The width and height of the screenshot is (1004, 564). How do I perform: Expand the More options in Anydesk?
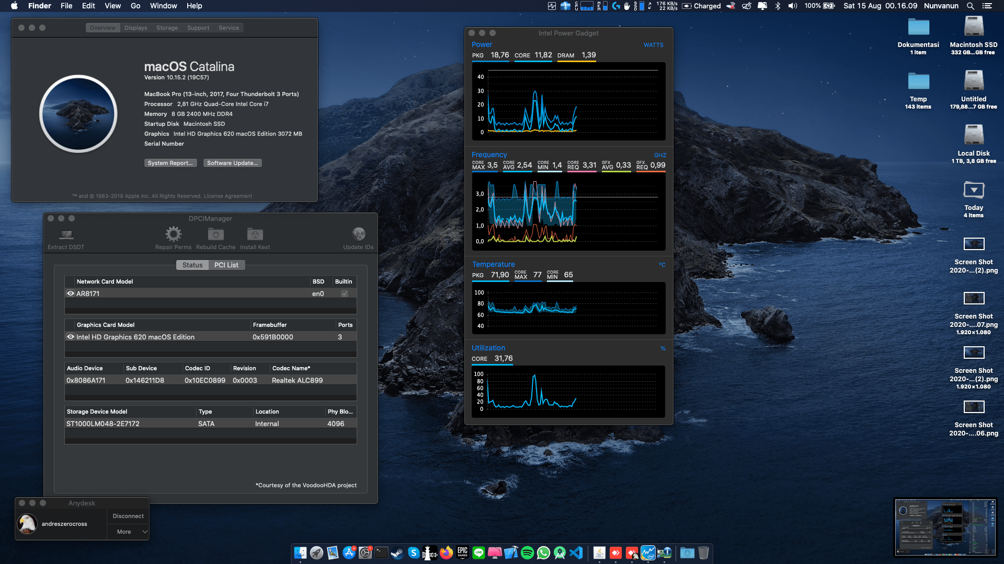(128, 531)
